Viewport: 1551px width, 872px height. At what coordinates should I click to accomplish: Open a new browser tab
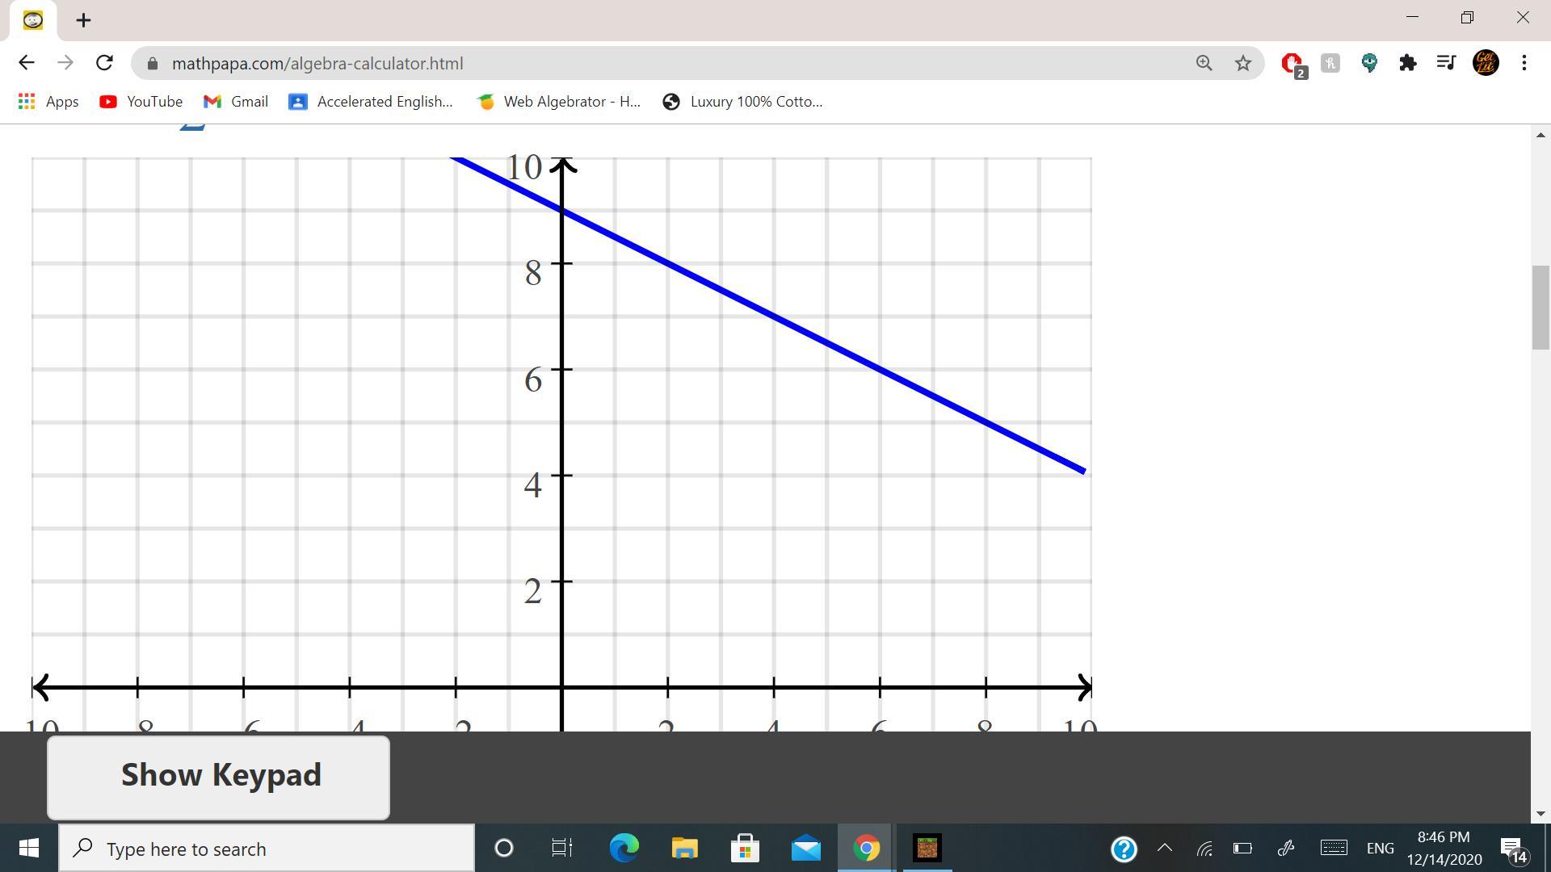point(83,20)
